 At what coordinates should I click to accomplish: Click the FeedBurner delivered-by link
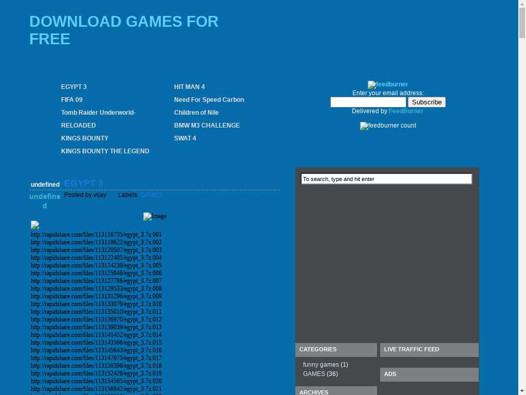[406, 111]
